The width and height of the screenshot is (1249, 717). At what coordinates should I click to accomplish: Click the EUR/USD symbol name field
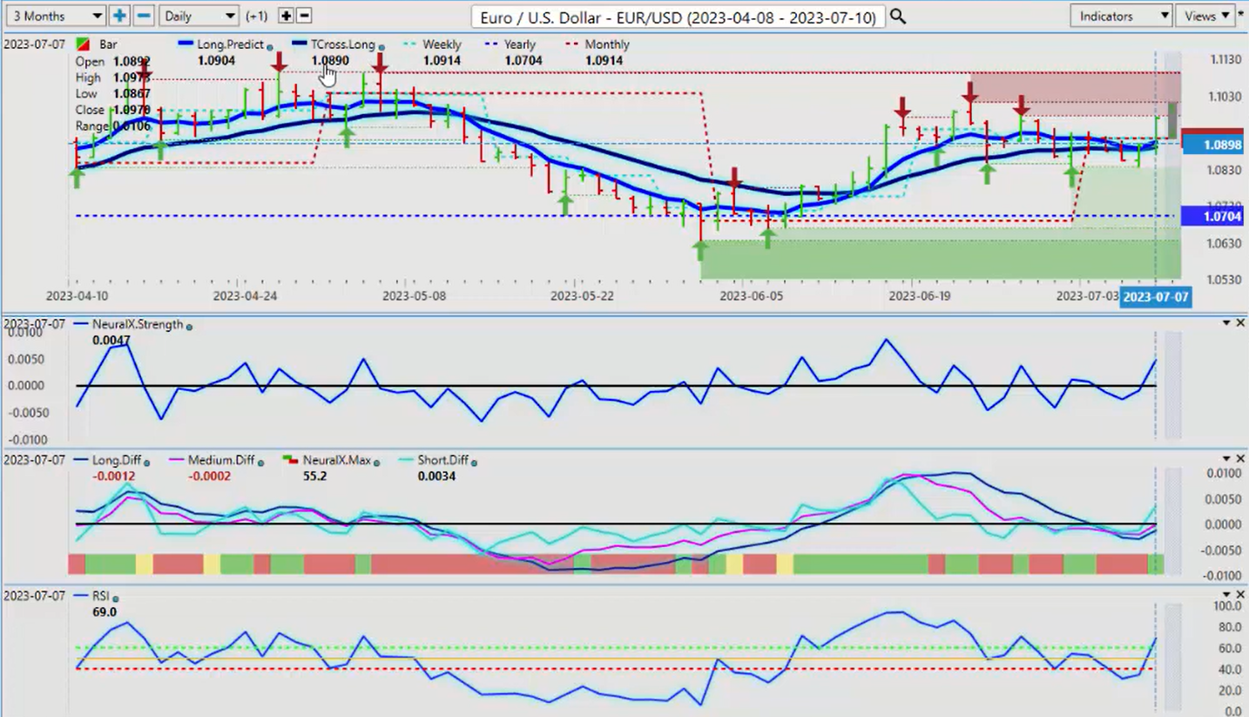coord(679,17)
